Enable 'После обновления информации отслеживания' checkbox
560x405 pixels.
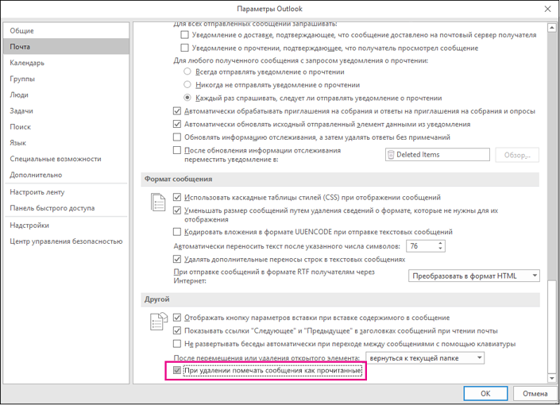pyautogui.click(x=177, y=150)
